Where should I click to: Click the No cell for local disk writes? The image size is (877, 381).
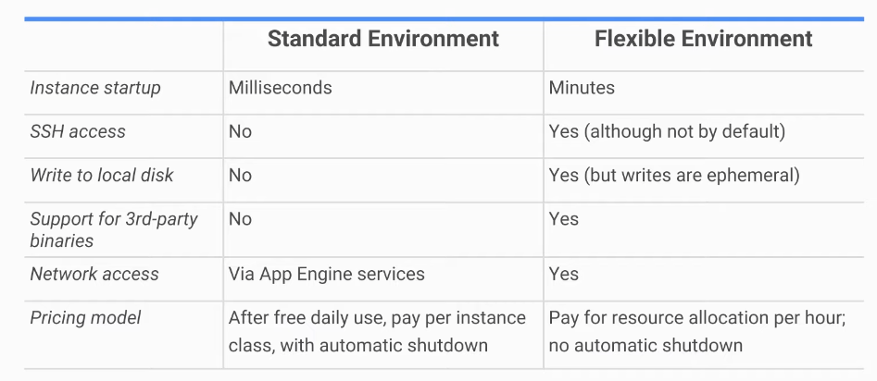(240, 175)
